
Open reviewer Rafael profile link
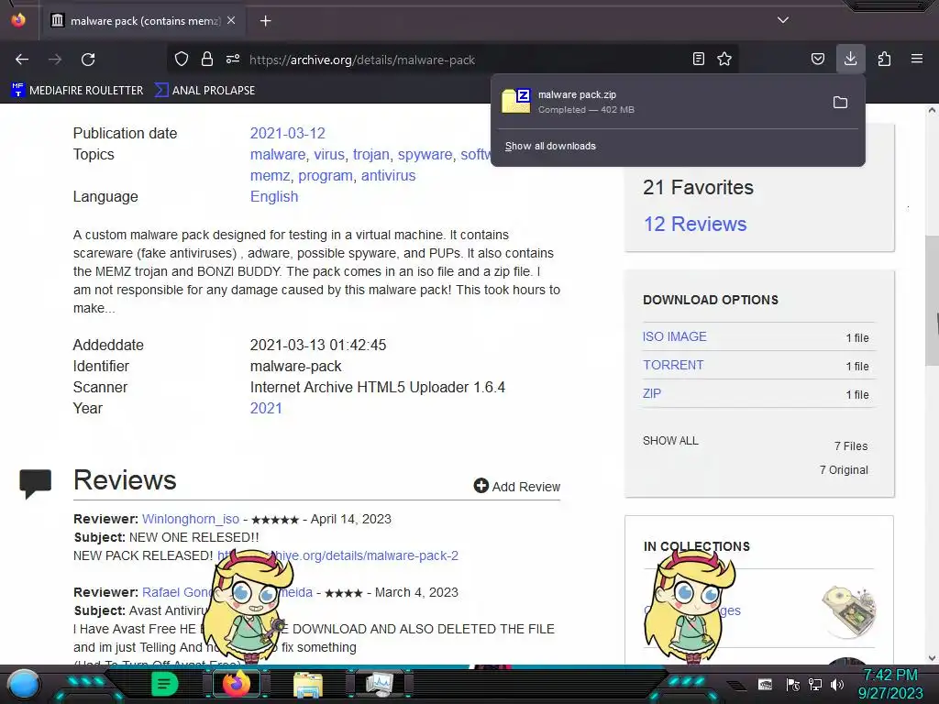[x=180, y=592]
